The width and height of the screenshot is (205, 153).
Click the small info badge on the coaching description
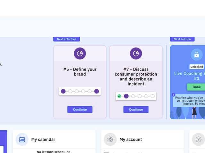coord(174,95)
